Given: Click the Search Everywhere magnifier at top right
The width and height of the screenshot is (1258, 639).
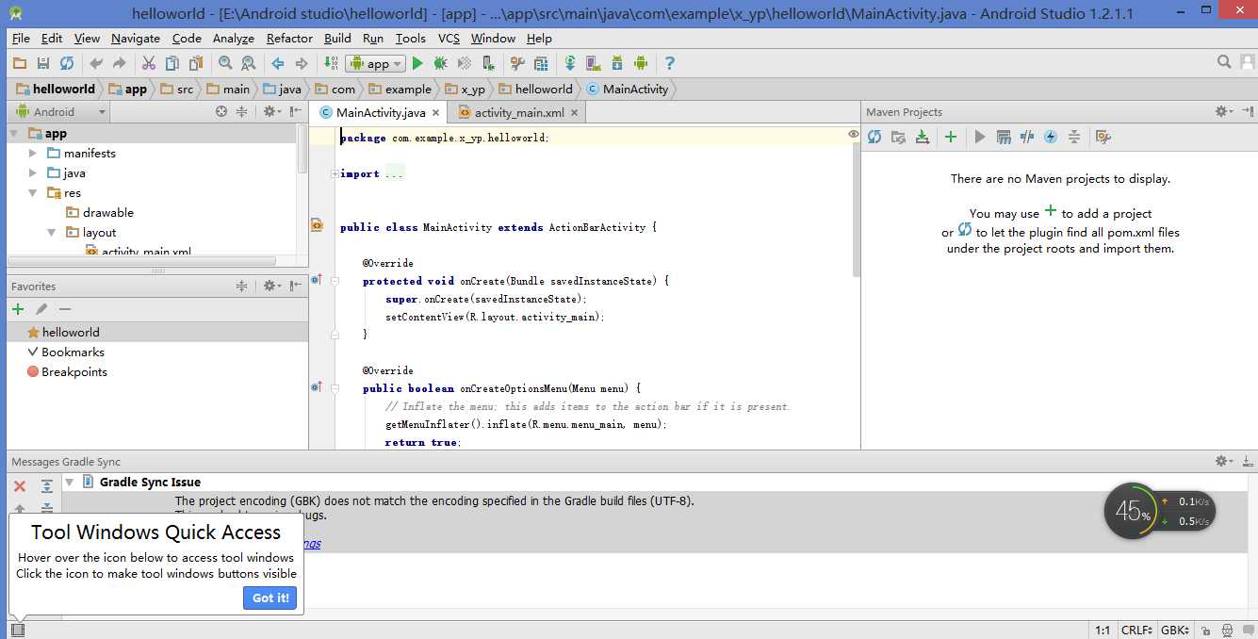Looking at the screenshot, I should click(x=1224, y=62).
